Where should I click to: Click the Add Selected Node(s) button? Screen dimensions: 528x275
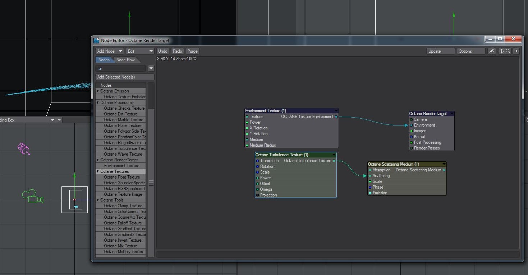tap(125, 77)
